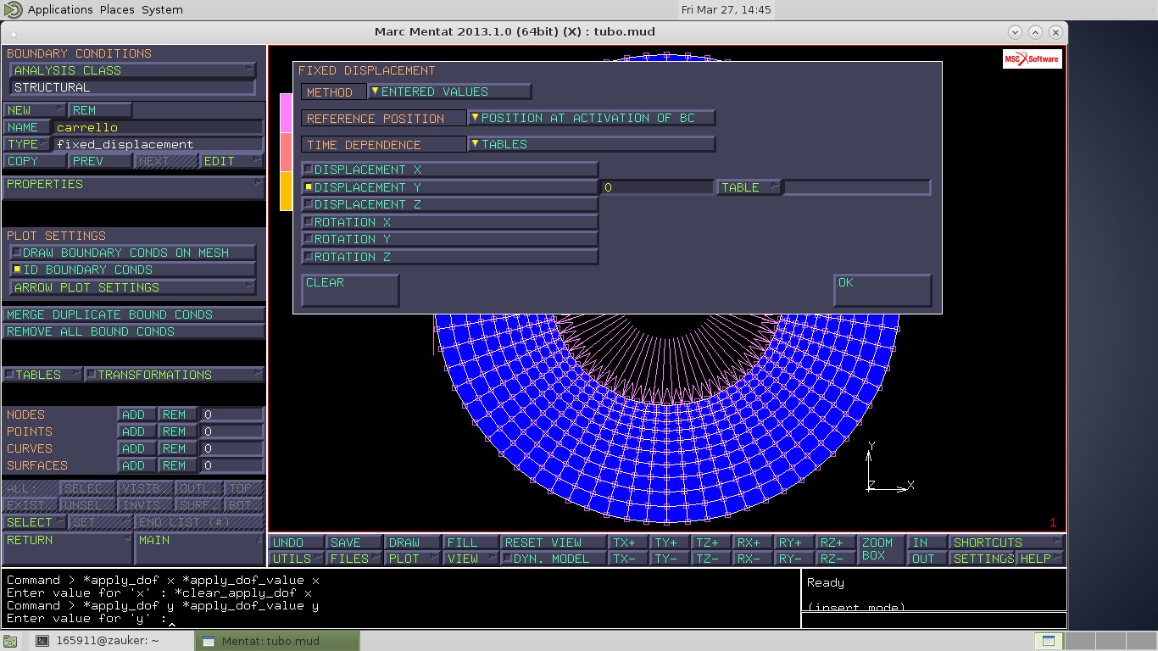Zoom OUT on the model view

point(927,559)
